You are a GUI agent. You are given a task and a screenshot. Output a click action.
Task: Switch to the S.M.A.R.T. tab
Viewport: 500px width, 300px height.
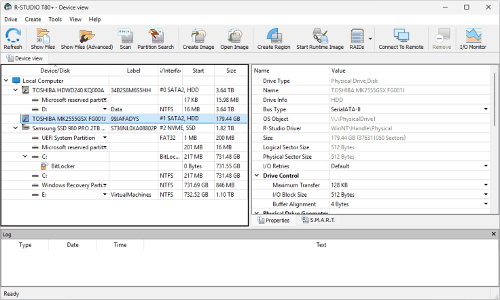(318, 220)
